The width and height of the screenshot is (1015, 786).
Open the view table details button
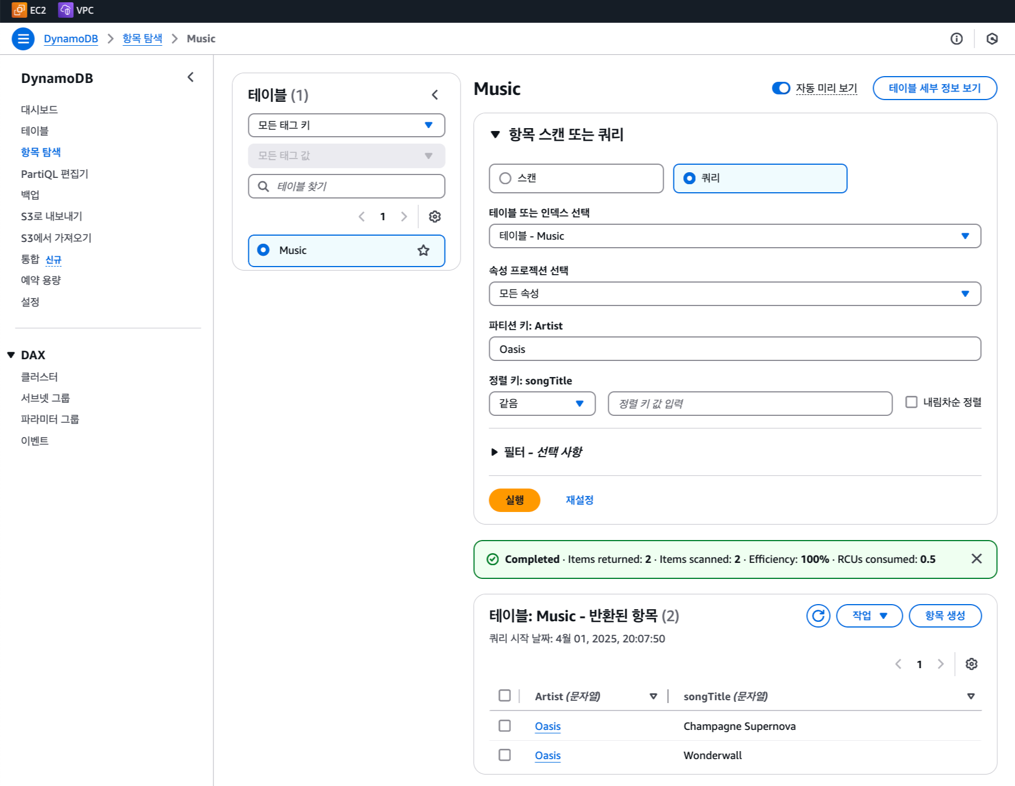tap(935, 88)
